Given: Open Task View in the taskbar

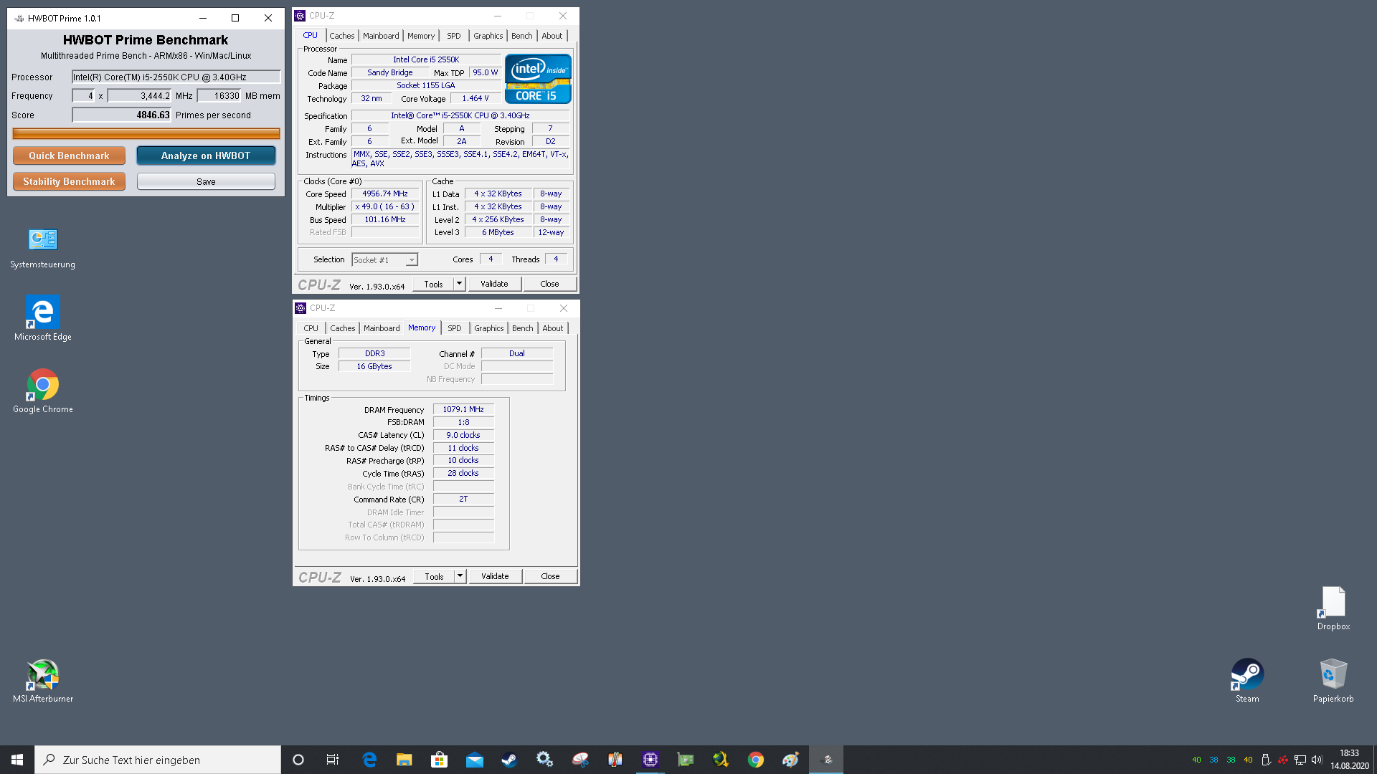Looking at the screenshot, I should (333, 760).
